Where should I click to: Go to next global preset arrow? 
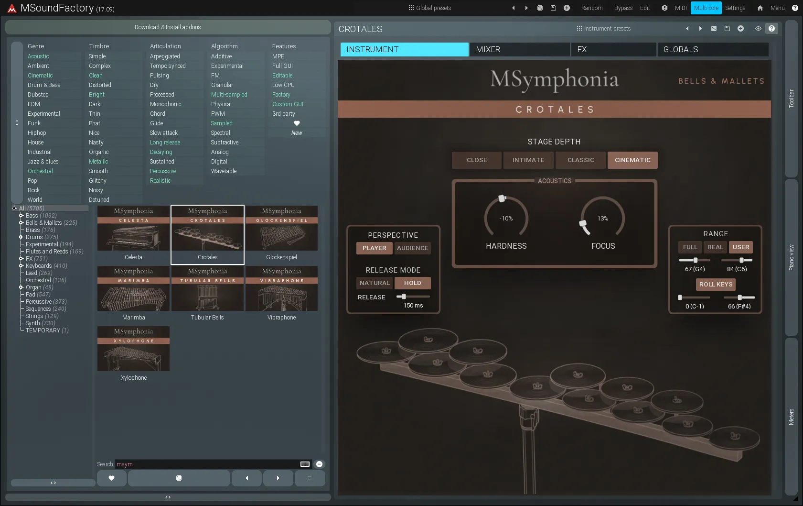pyautogui.click(x=526, y=8)
